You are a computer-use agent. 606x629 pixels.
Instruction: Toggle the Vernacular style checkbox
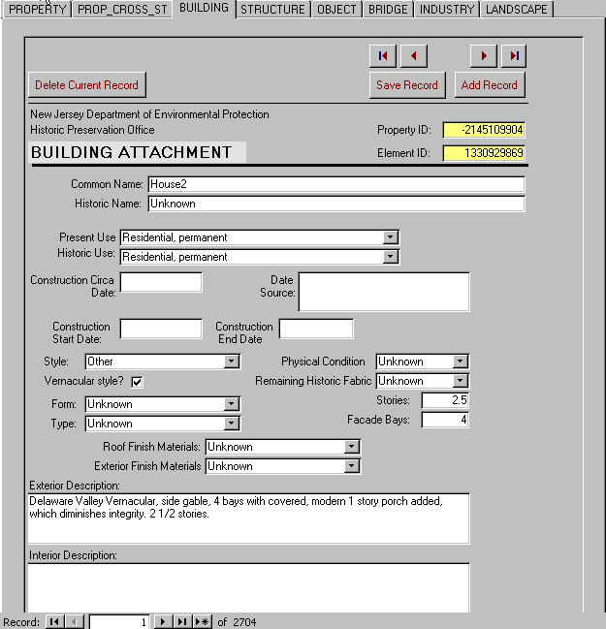(137, 382)
